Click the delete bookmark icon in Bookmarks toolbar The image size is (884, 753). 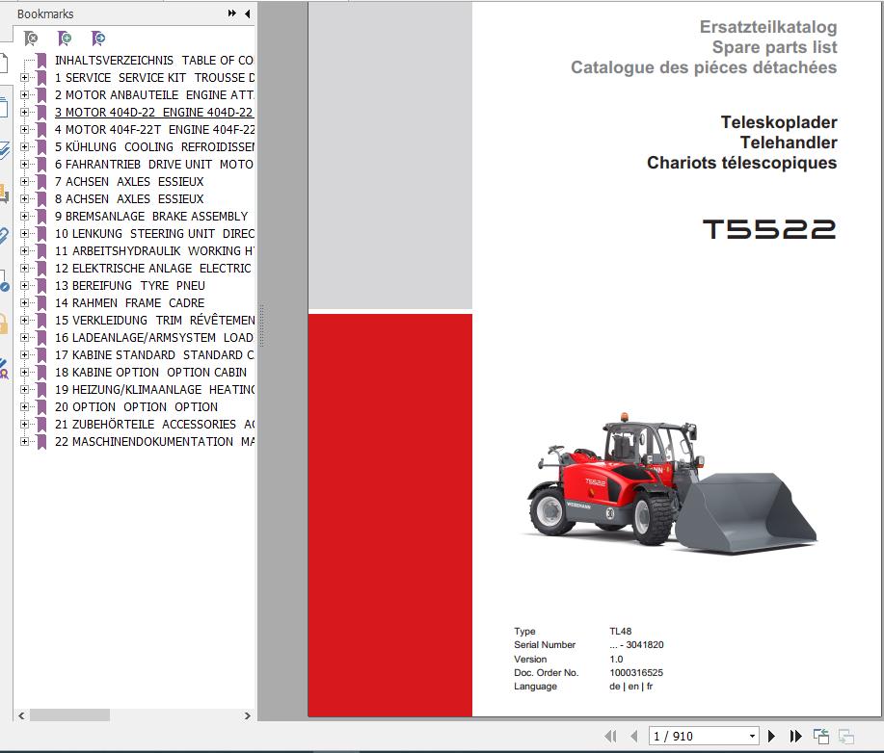pos(29,39)
